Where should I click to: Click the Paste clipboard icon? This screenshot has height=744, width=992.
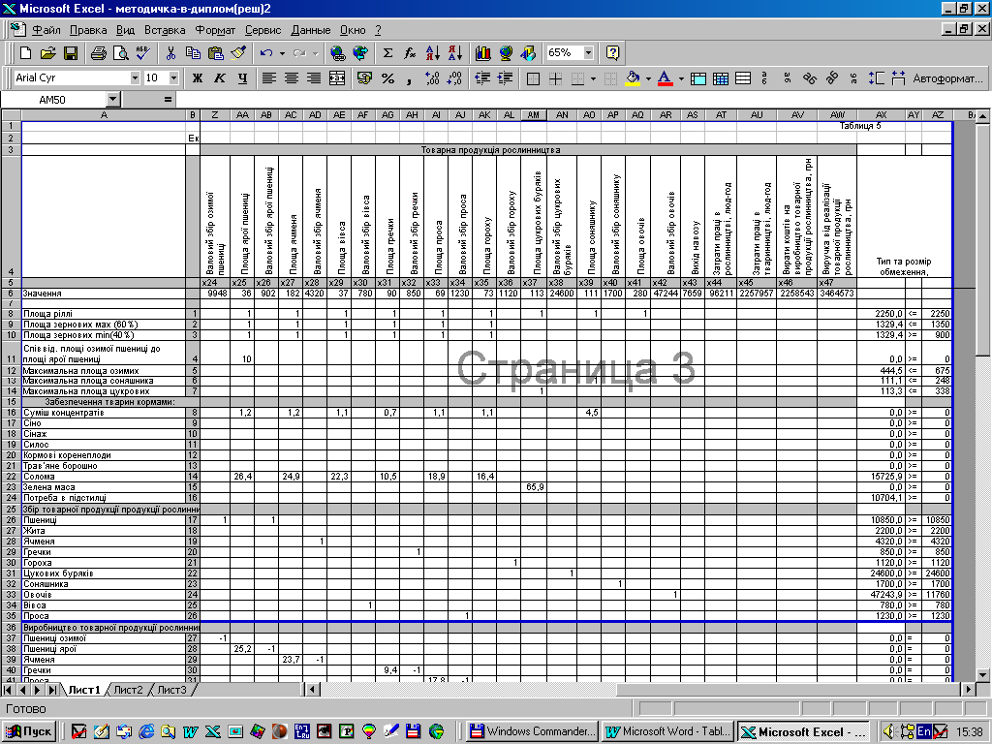pos(216,53)
